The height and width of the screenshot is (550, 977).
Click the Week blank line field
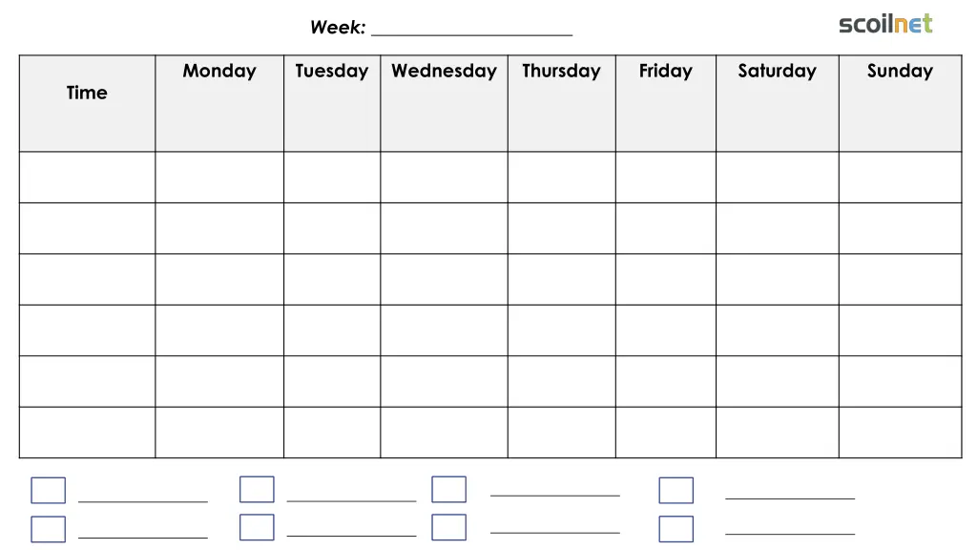(471, 29)
